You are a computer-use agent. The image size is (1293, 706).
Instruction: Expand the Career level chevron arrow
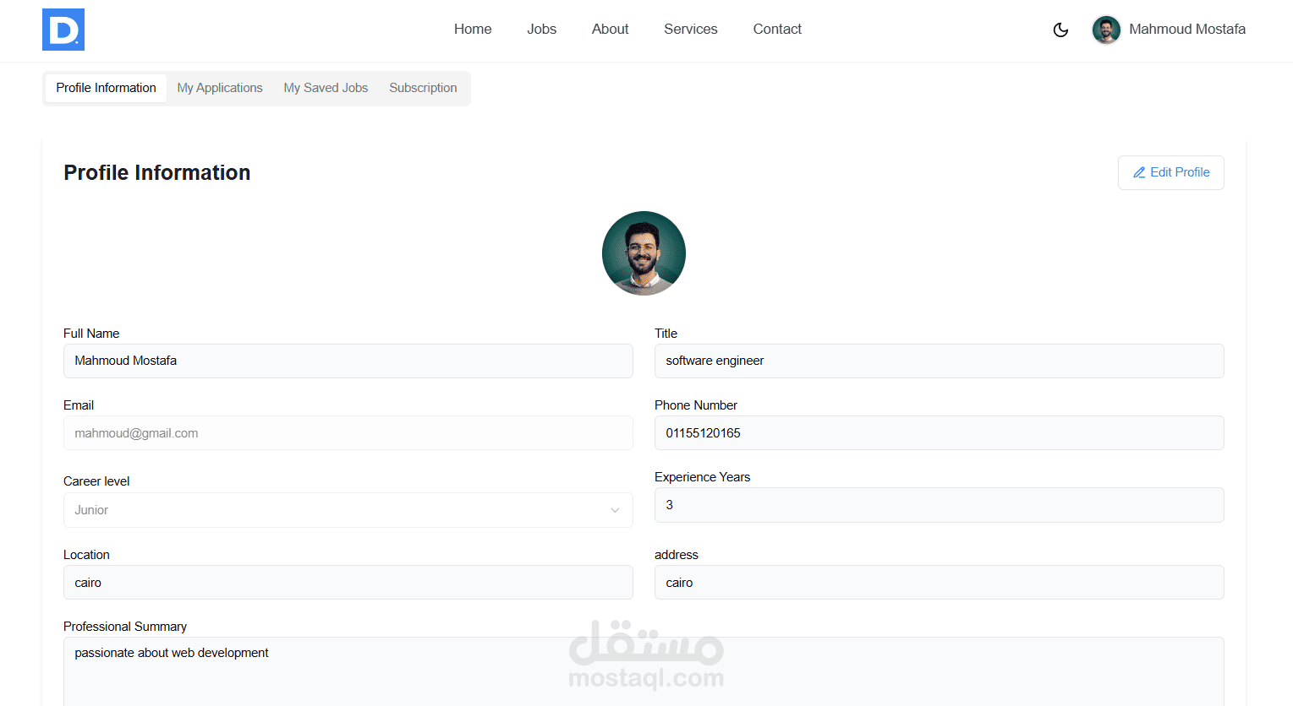coord(615,510)
